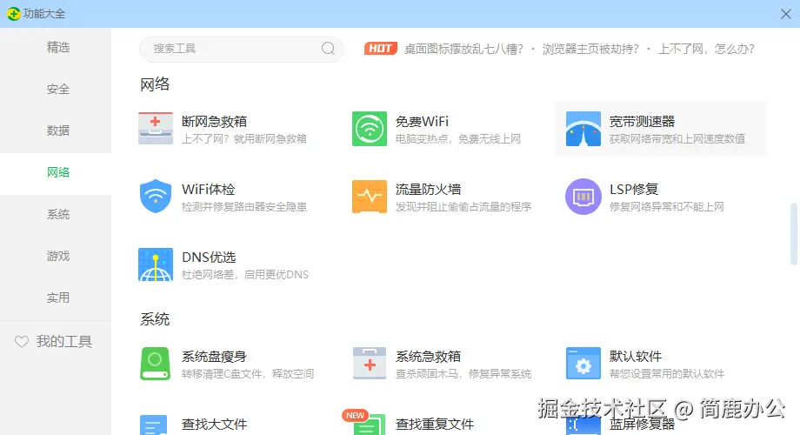Click the 系统急救箱 medical kit icon
800x435 pixels.
tap(370, 364)
